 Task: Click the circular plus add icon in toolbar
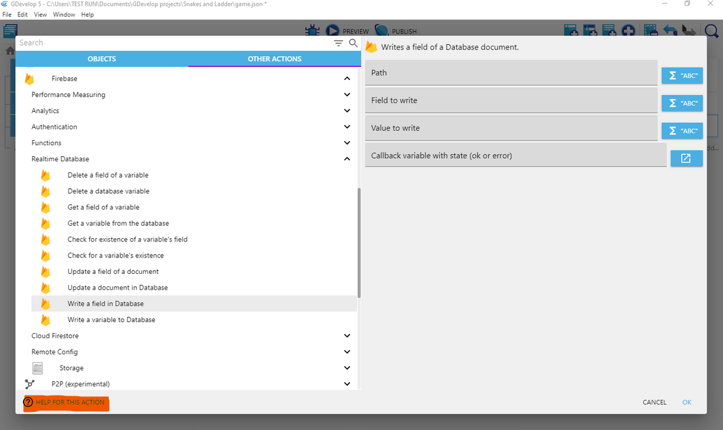tap(629, 31)
